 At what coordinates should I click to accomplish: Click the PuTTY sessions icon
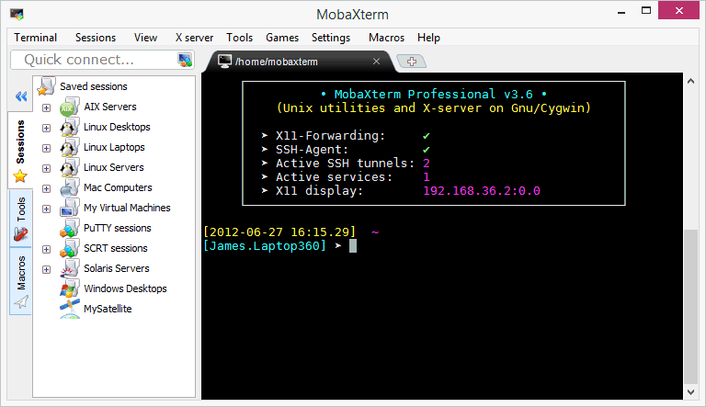[x=69, y=228]
